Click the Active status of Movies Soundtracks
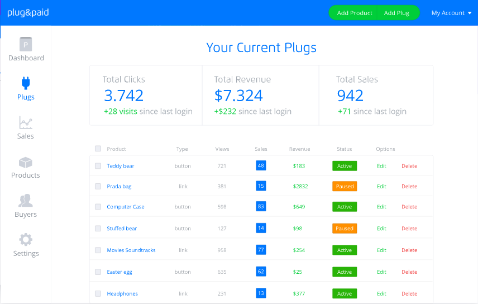The image size is (478, 304). [345, 250]
